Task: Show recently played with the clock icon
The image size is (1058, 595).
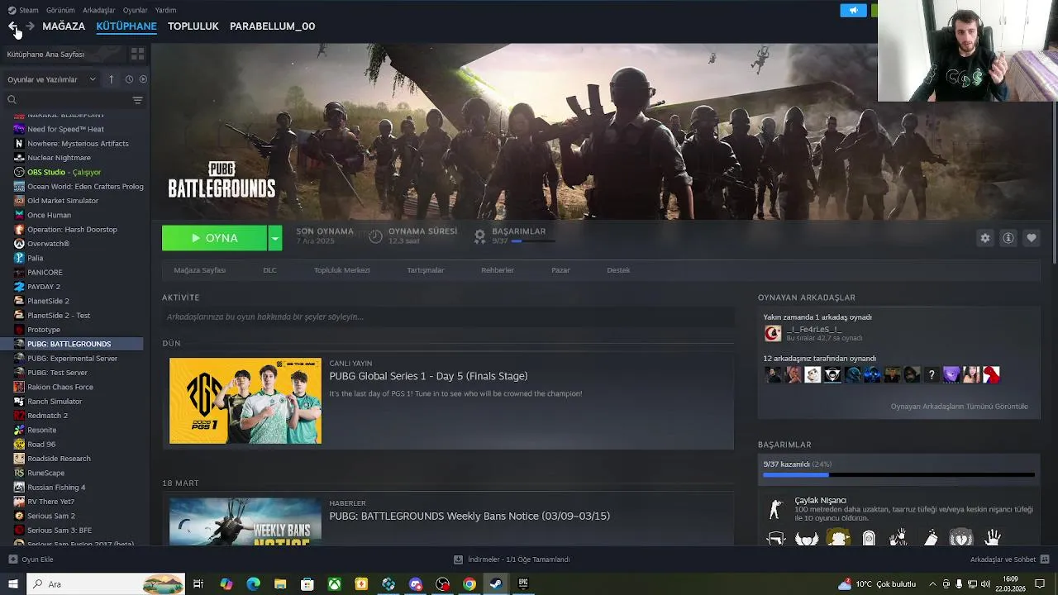Action: coord(129,79)
